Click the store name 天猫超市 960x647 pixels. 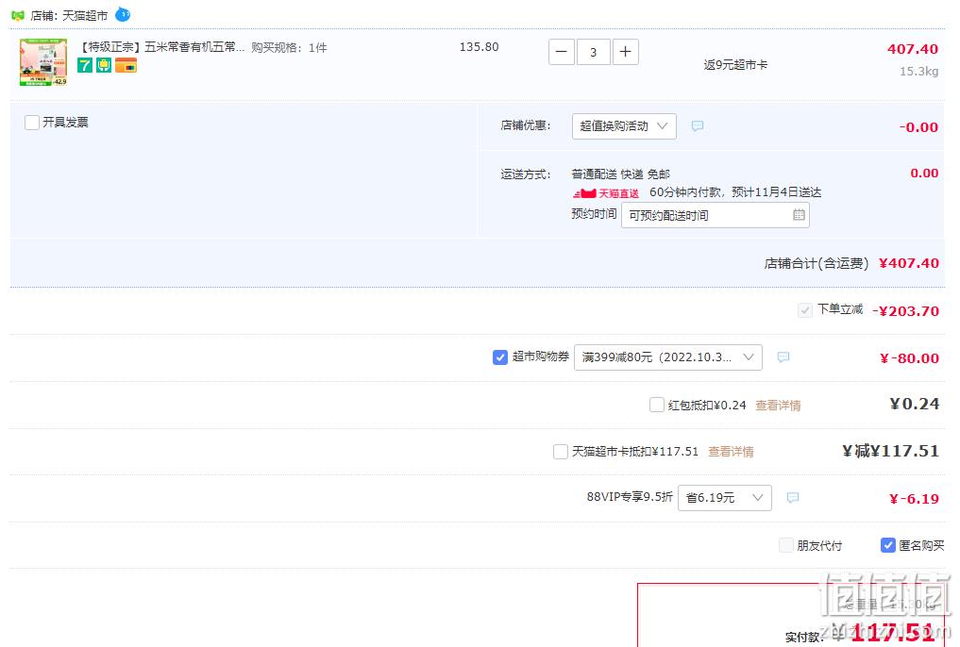coord(85,16)
